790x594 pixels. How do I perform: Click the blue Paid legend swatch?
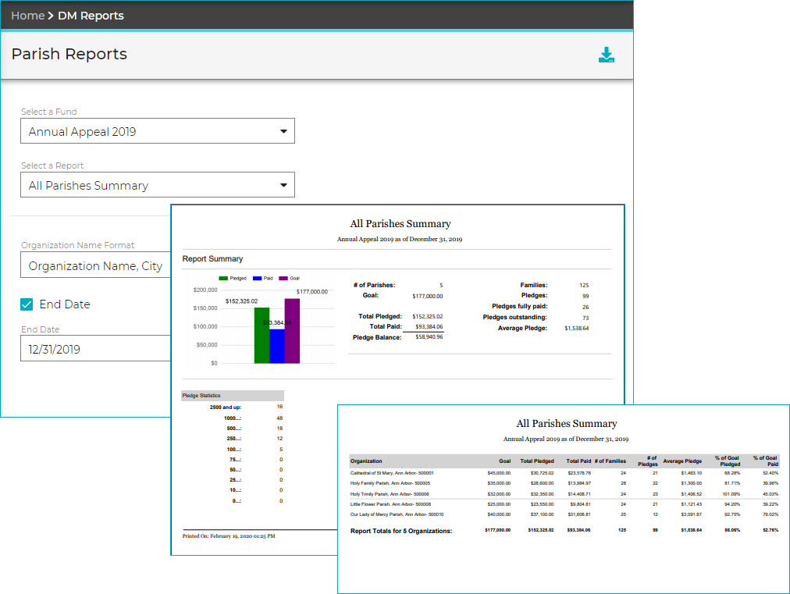(257, 278)
